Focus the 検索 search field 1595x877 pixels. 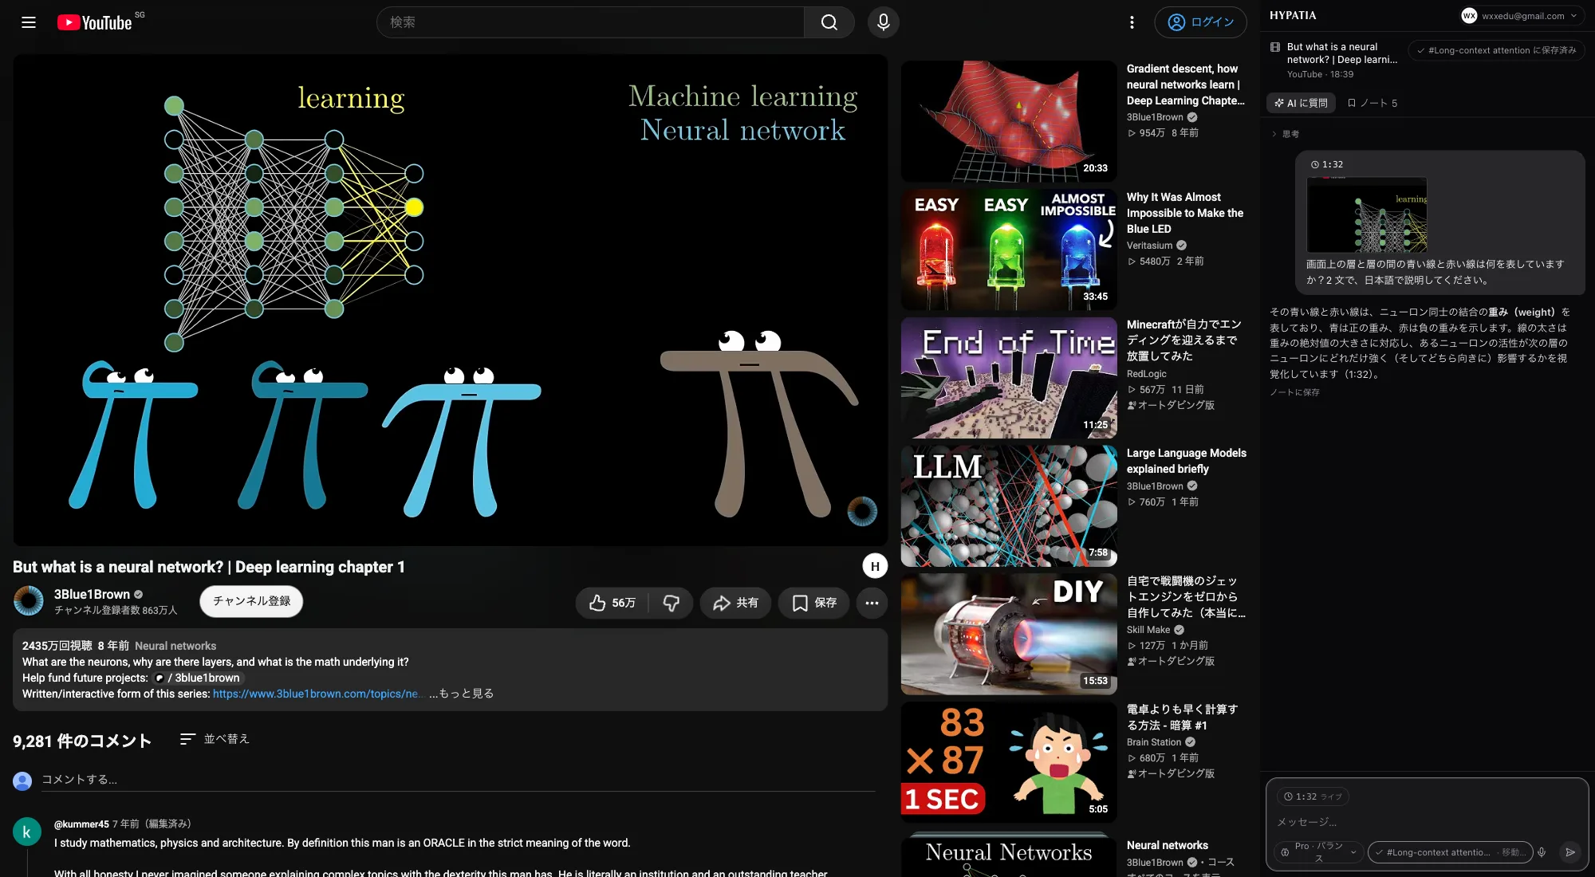(x=590, y=22)
